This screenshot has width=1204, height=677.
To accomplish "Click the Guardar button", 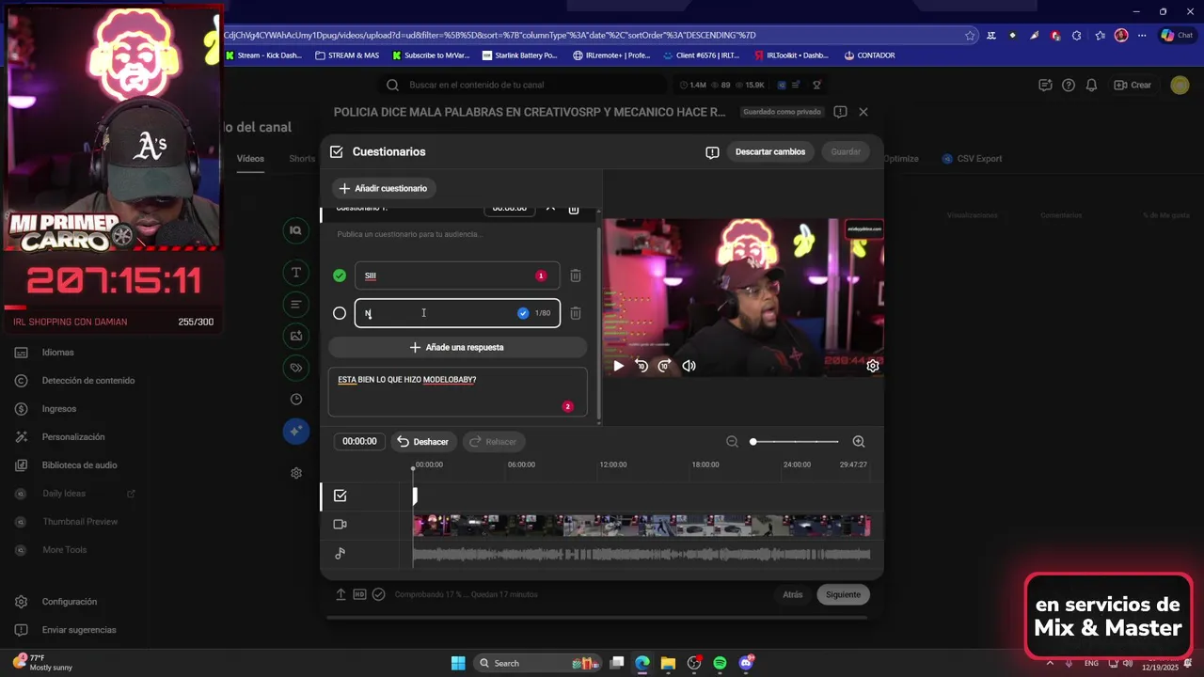I will tap(846, 151).
